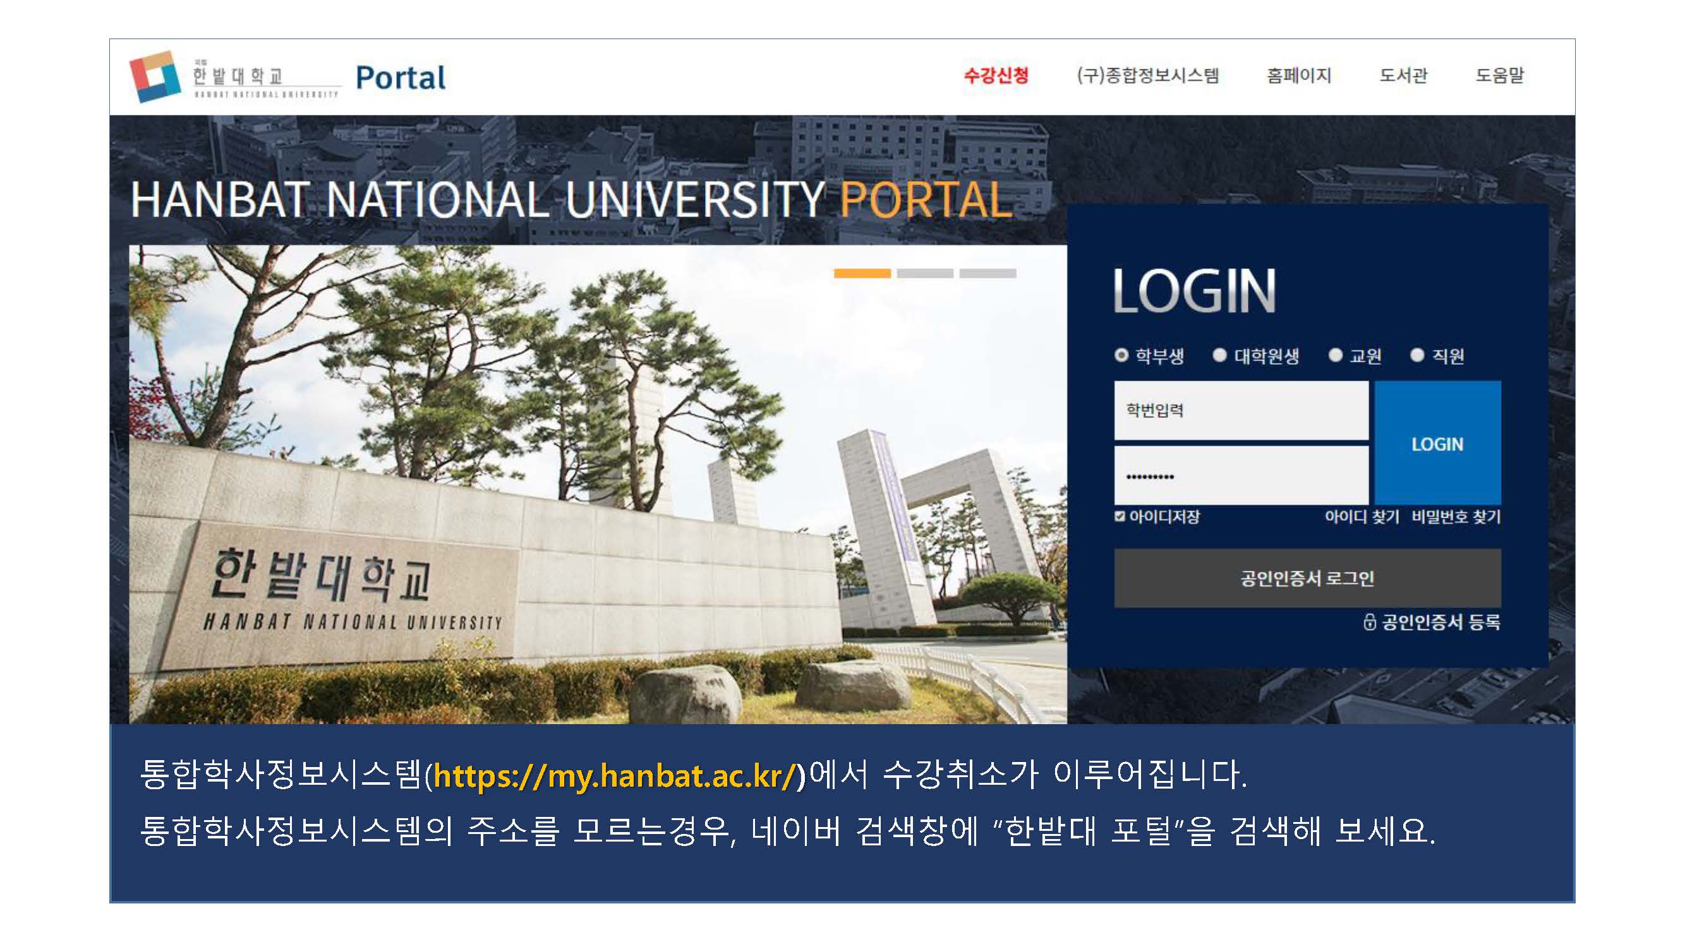Select the third gray slide indicator
This screenshot has width=1685, height=947.
(x=987, y=273)
